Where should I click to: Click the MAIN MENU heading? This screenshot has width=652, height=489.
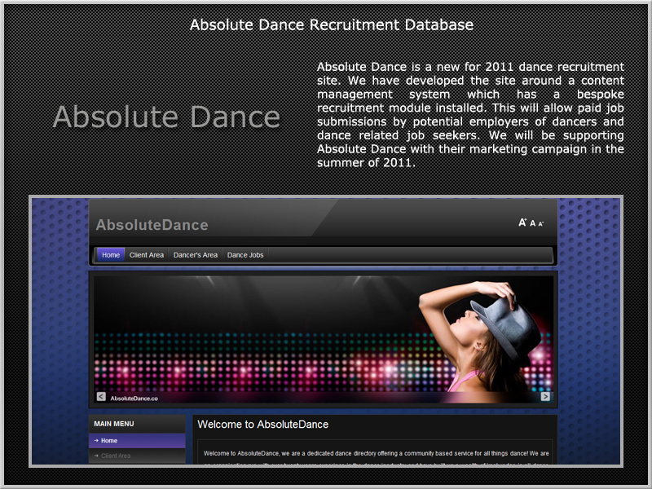114,424
